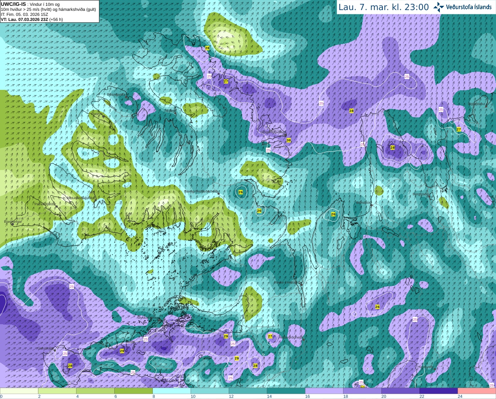The image size is (496, 399).
Task: Click the Bíldudalsflugvöllur station label
Action: [x=80, y=198]
